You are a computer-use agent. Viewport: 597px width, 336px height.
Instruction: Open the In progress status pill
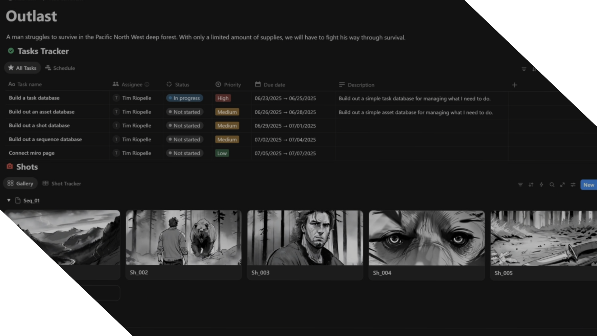[185, 98]
